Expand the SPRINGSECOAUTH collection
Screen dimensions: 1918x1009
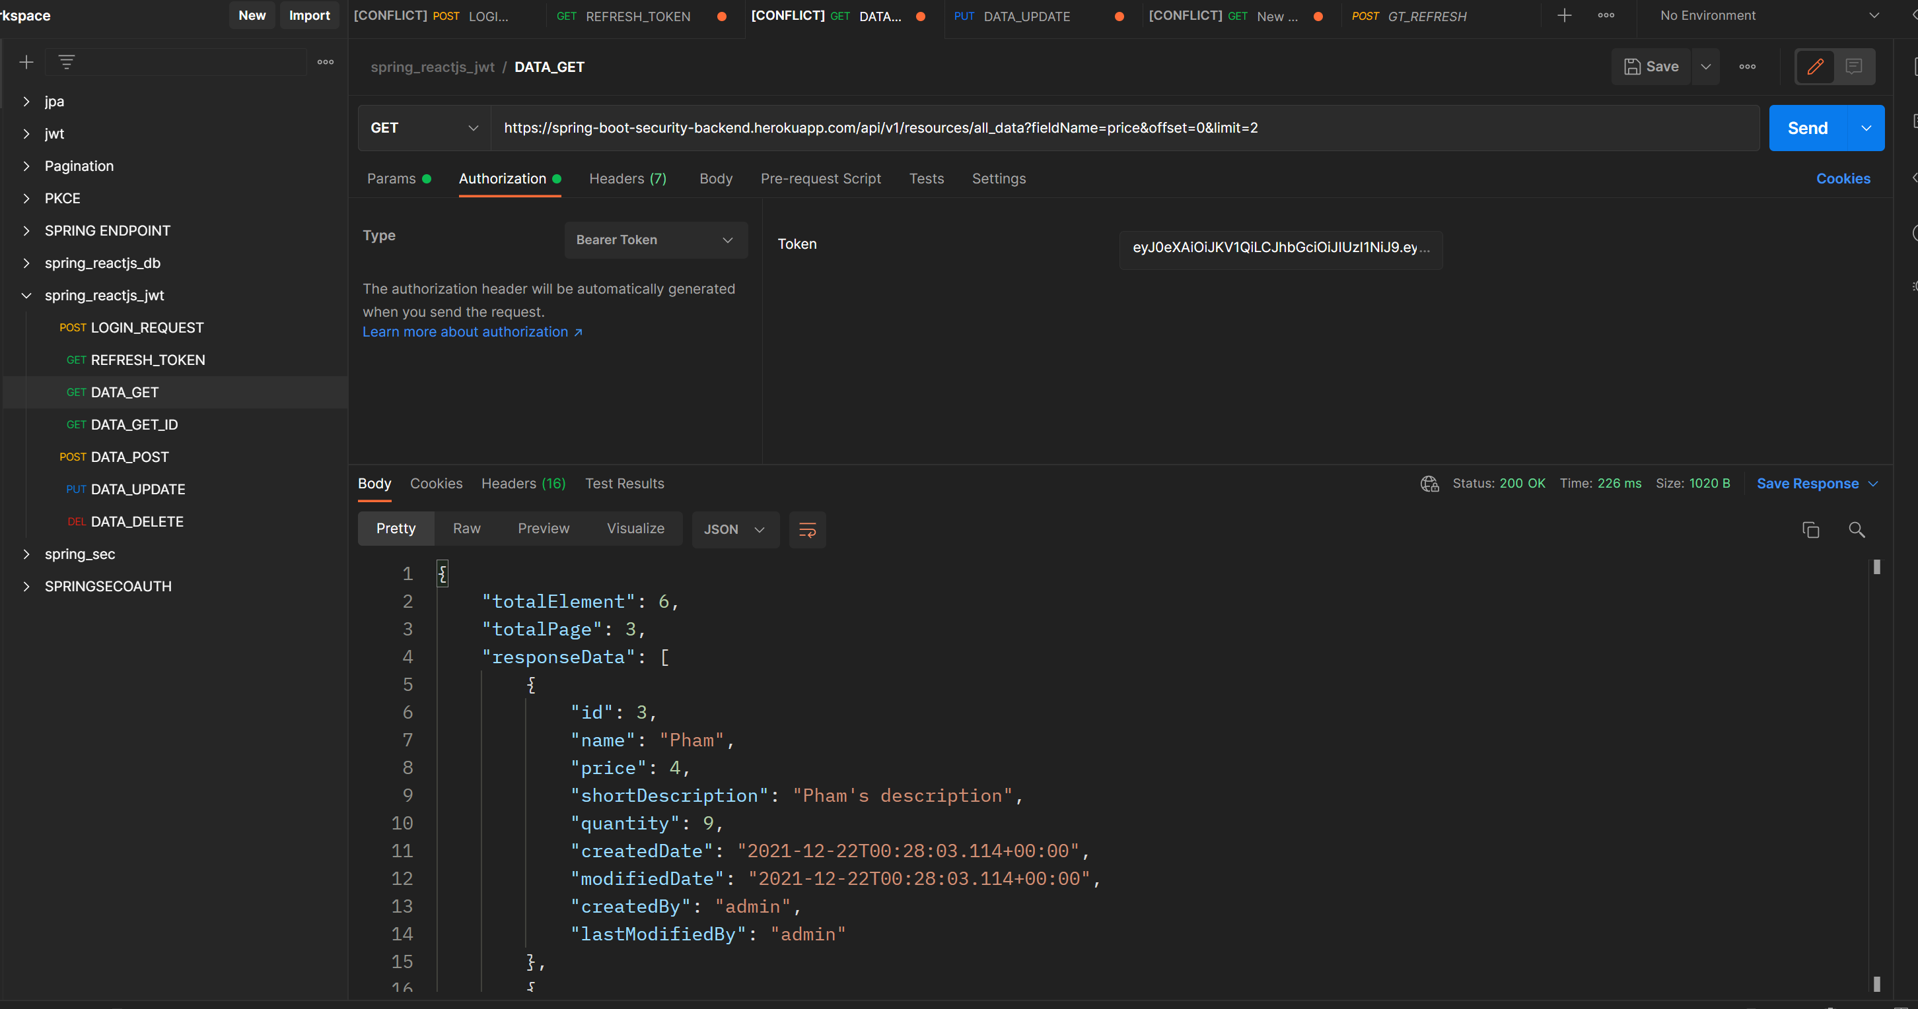(x=26, y=587)
